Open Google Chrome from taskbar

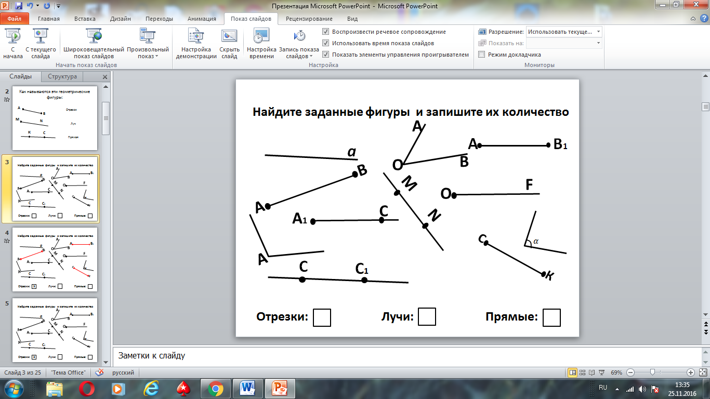click(215, 389)
